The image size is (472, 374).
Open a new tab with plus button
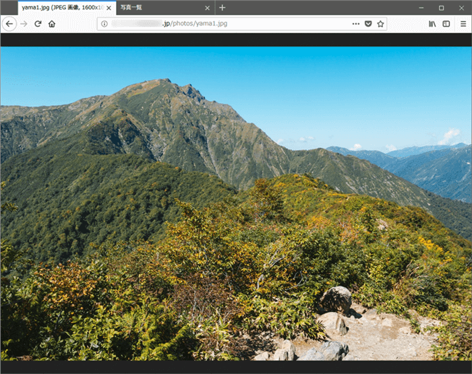coord(223,7)
